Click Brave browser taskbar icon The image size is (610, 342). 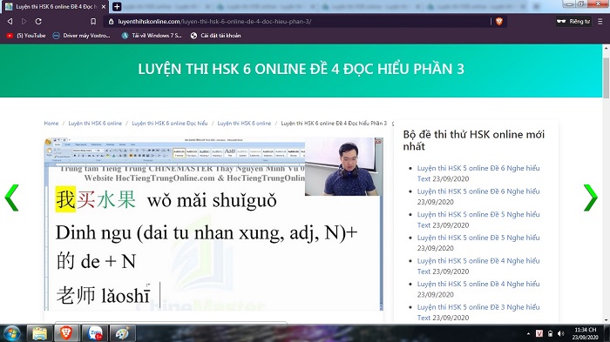pyautogui.click(x=66, y=333)
